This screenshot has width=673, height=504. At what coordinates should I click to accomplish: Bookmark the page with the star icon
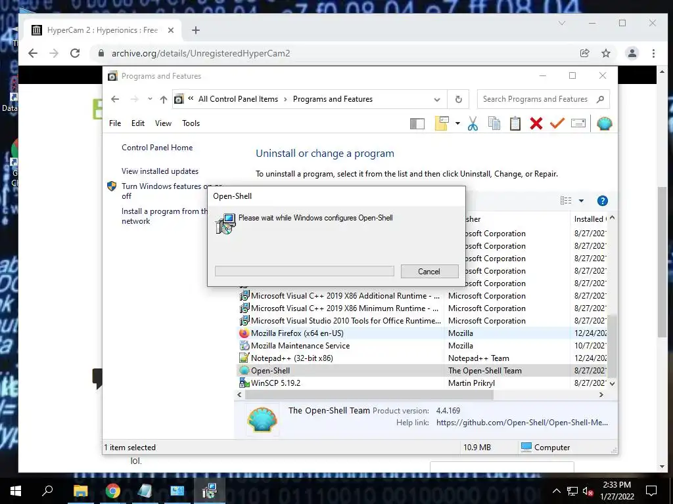605,53
